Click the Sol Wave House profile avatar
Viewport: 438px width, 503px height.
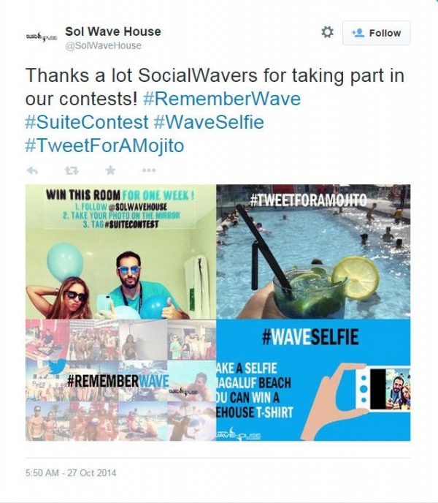pos(42,37)
